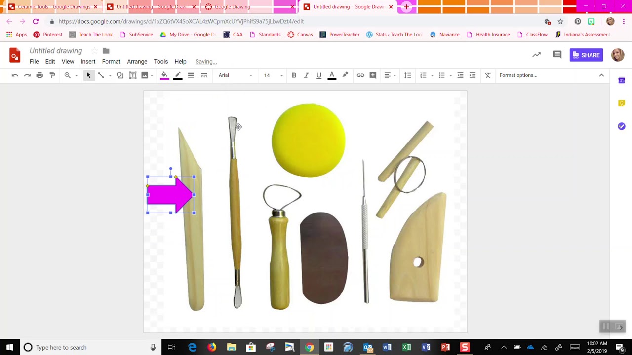Open Format options...

pyautogui.click(x=518, y=75)
